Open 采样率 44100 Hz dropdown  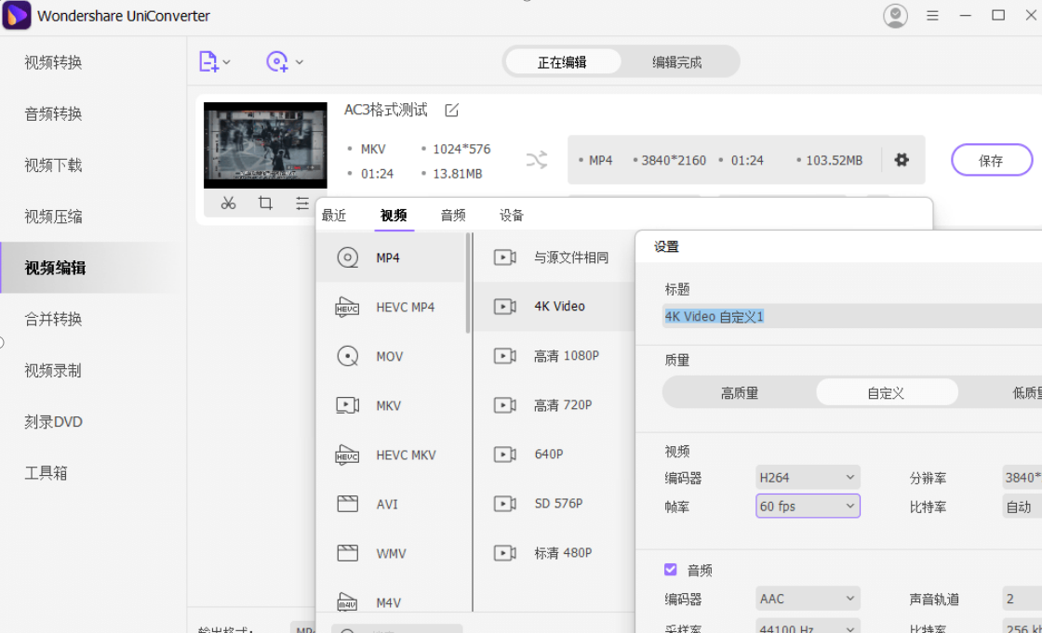point(808,626)
